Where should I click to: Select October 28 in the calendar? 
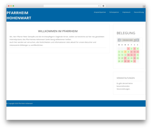[125, 61]
